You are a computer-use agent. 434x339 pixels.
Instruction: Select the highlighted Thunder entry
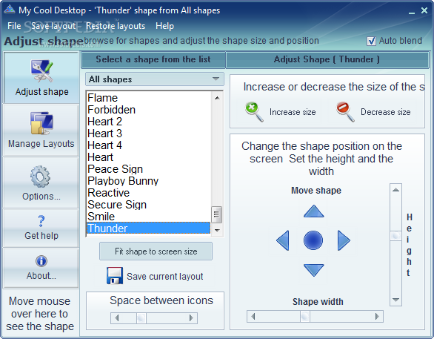pyautogui.click(x=149, y=228)
